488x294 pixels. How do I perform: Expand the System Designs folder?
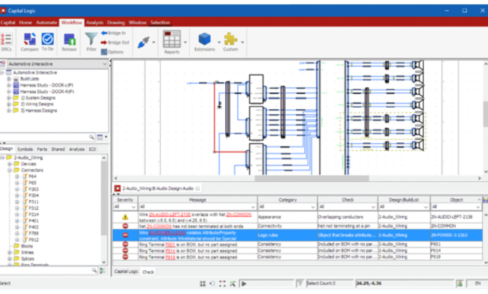(9, 98)
